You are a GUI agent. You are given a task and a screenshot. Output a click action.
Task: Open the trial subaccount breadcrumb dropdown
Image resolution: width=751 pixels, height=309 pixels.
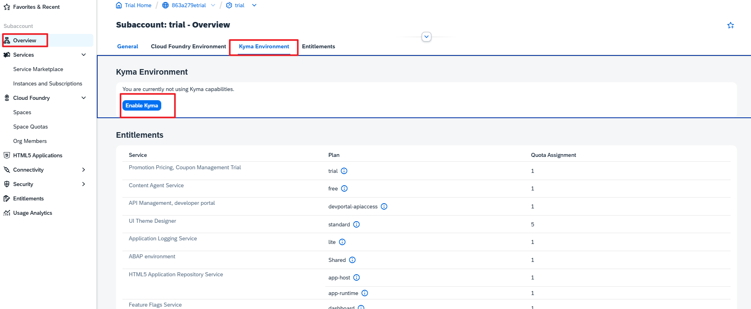254,5
